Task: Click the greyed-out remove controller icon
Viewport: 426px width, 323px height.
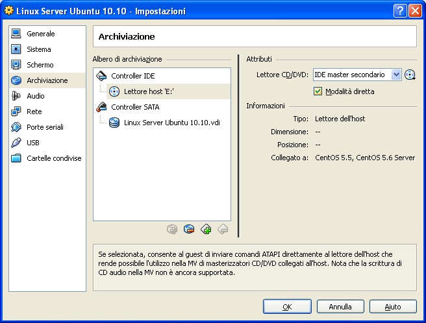Action: point(223,228)
